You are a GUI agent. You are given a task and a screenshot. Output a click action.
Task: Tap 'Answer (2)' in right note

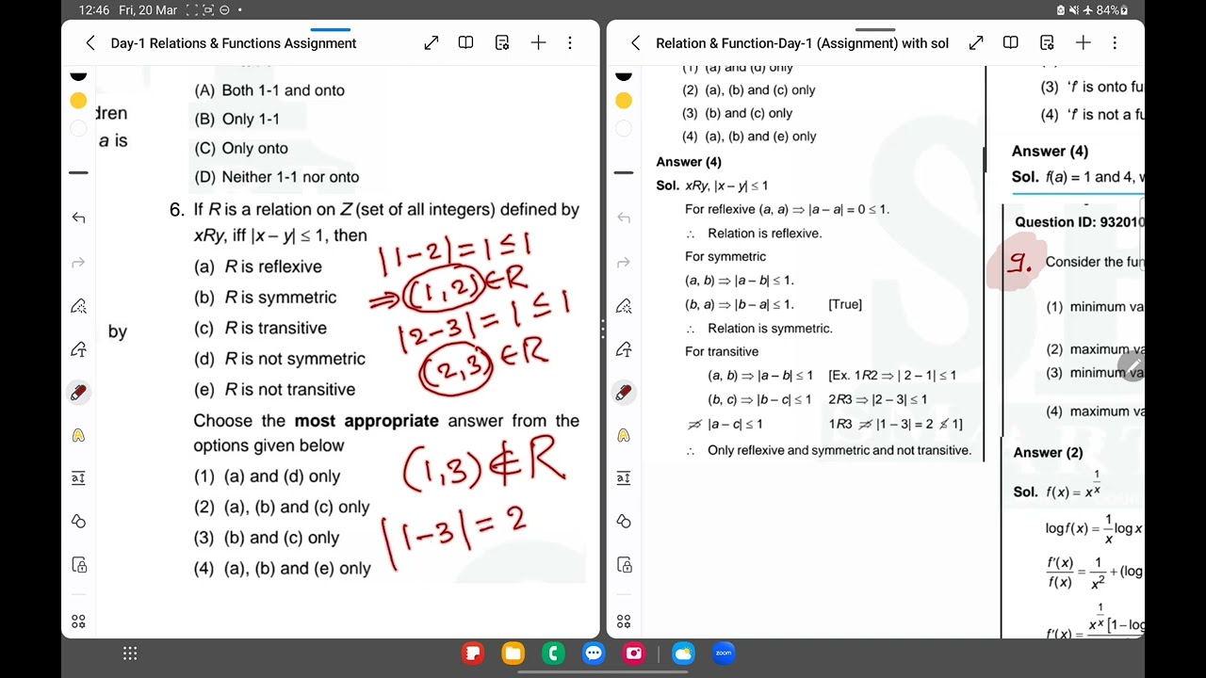coord(1048,453)
